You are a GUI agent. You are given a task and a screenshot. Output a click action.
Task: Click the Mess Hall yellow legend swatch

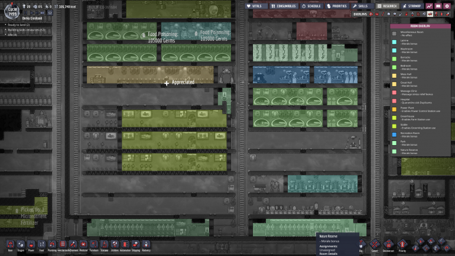[394, 76]
